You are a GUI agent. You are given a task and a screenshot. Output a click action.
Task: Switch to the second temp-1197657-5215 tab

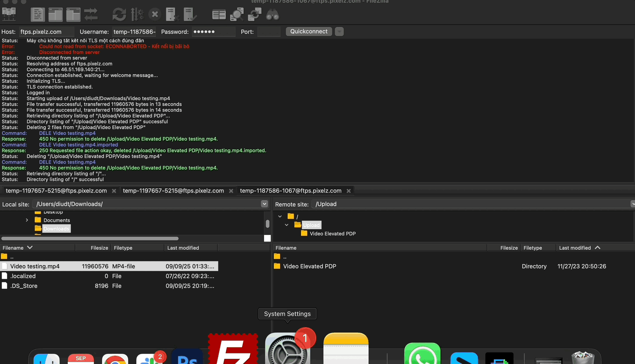(173, 190)
